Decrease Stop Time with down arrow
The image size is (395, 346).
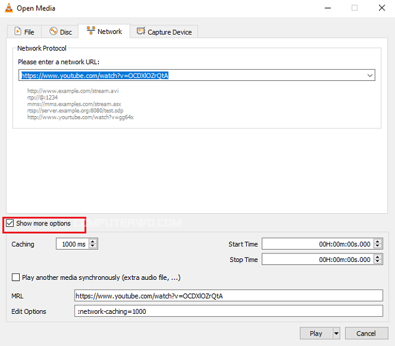pyautogui.click(x=378, y=262)
